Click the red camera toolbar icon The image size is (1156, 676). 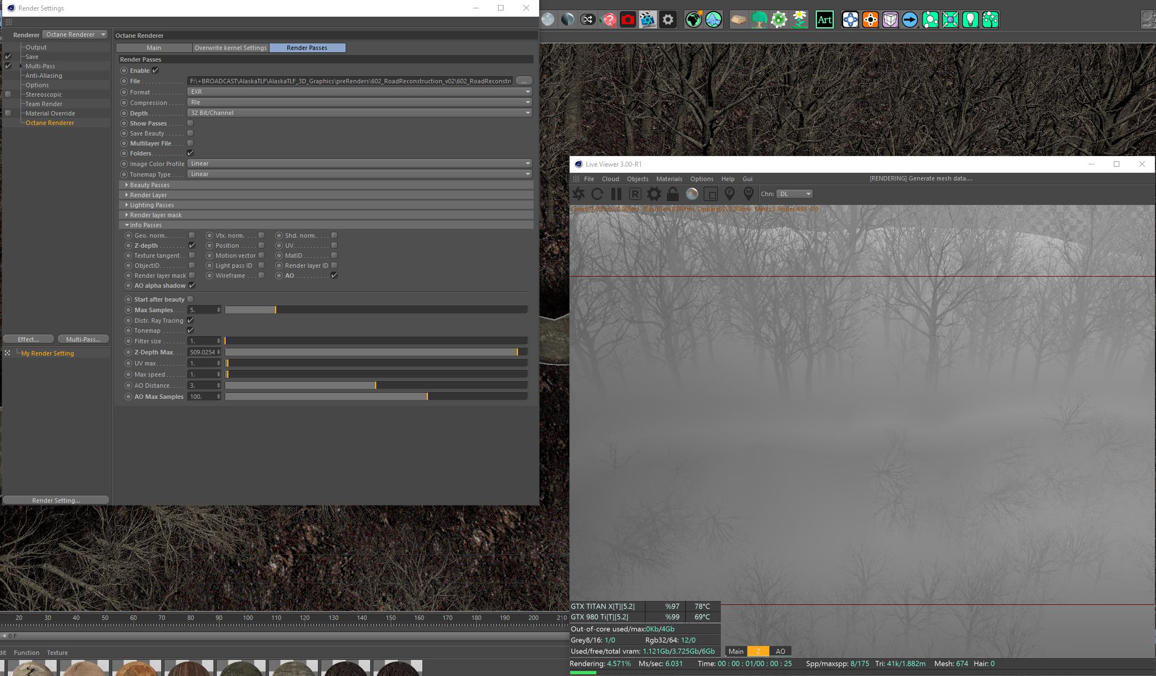point(628,20)
